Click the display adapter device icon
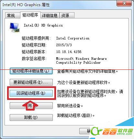134x139 pixels. click(x=15, y=27)
